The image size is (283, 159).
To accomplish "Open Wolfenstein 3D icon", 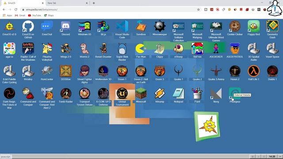I will [x=103, y=71].
